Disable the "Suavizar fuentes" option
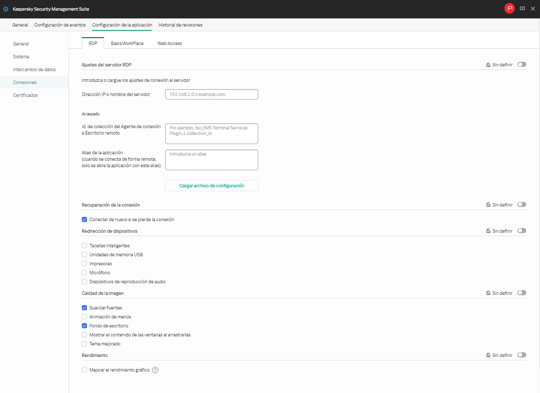The width and height of the screenshot is (540, 393). pos(84,308)
